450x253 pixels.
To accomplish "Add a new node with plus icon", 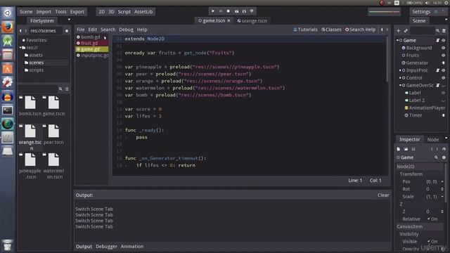I will coord(399,30).
